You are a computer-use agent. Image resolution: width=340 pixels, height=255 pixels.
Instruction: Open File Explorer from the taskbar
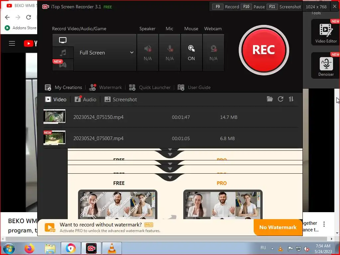coord(50,248)
